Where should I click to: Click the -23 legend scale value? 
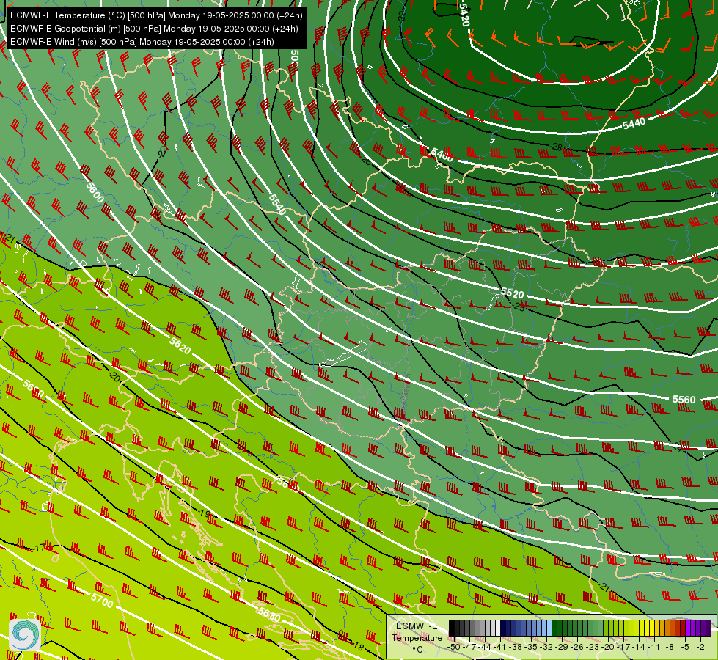click(593, 648)
